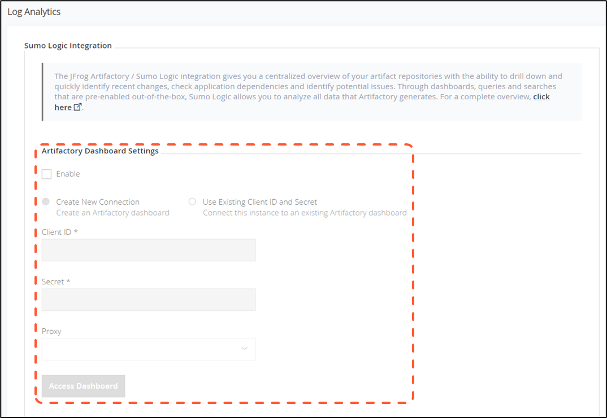Click the Access Dashboard button
Screen dimensions: 607x418
coord(83,386)
